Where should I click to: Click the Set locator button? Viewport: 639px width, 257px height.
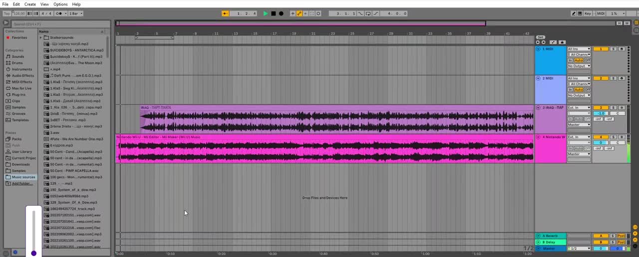tap(541, 37)
